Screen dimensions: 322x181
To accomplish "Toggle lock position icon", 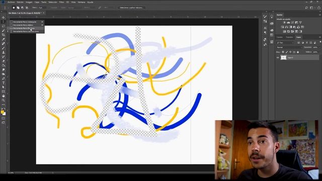I will pos(290,52).
